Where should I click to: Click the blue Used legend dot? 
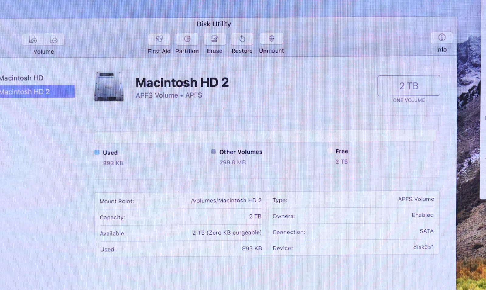pyautogui.click(x=97, y=152)
